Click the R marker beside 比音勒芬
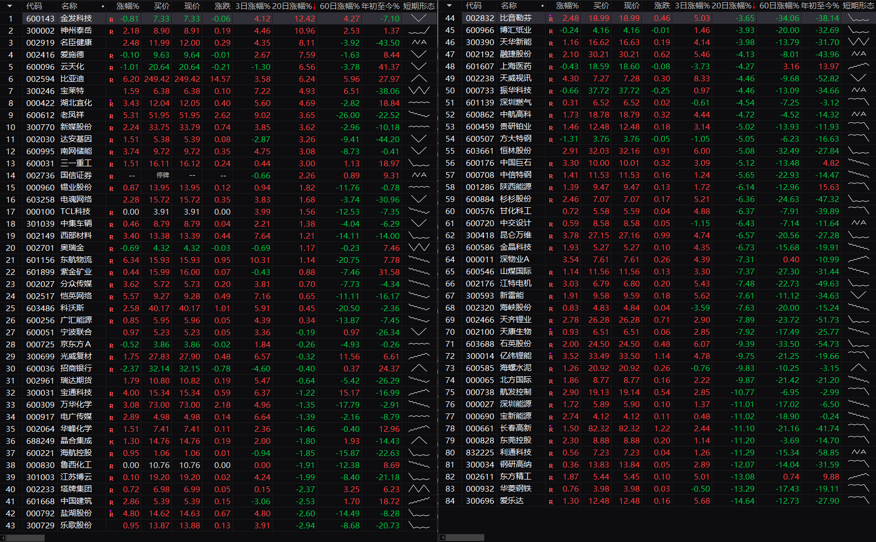Viewport: 876px width, 542px height. pyautogui.click(x=551, y=19)
